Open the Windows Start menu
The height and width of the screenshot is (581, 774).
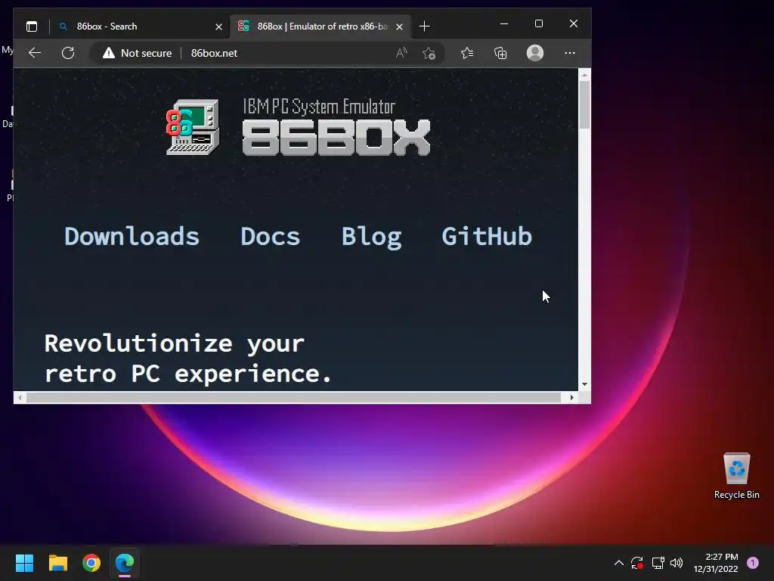click(24, 563)
